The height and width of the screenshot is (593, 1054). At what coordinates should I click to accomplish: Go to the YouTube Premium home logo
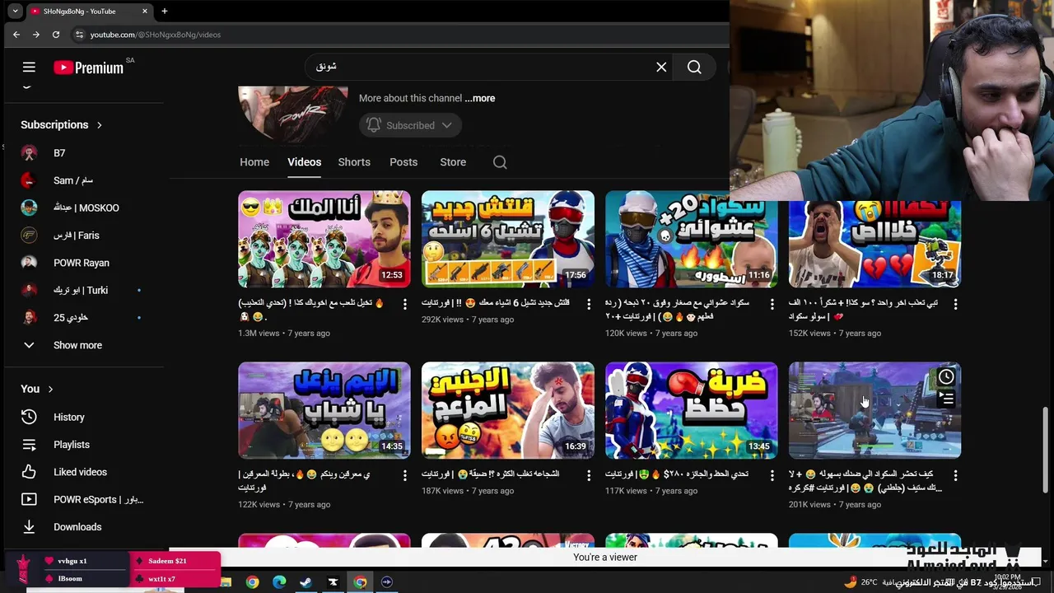pos(89,68)
